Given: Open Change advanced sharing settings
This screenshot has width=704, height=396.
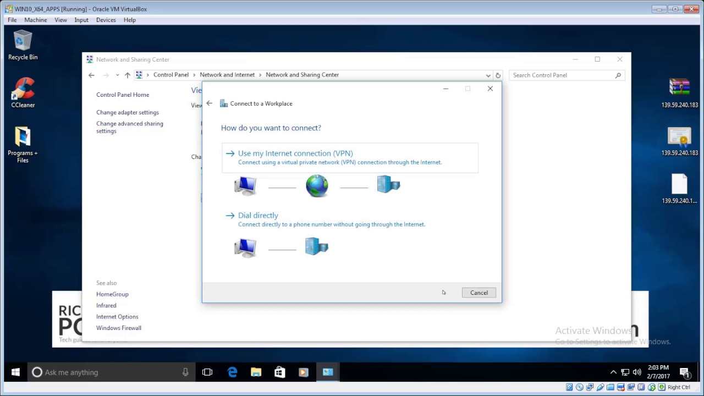Looking at the screenshot, I should 130,127.
